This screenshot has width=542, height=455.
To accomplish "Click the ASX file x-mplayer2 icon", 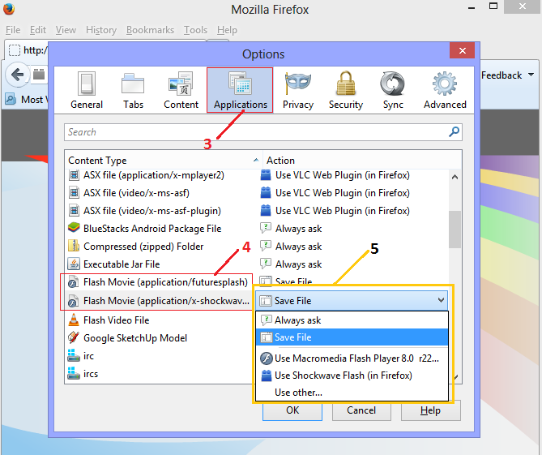I will point(74,175).
